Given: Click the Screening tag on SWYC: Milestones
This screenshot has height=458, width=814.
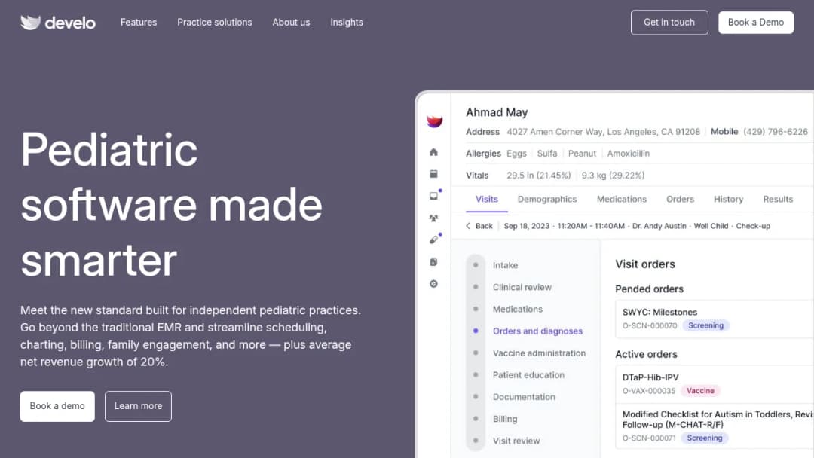Looking at the screenshot, I should (x=705, y=325).
